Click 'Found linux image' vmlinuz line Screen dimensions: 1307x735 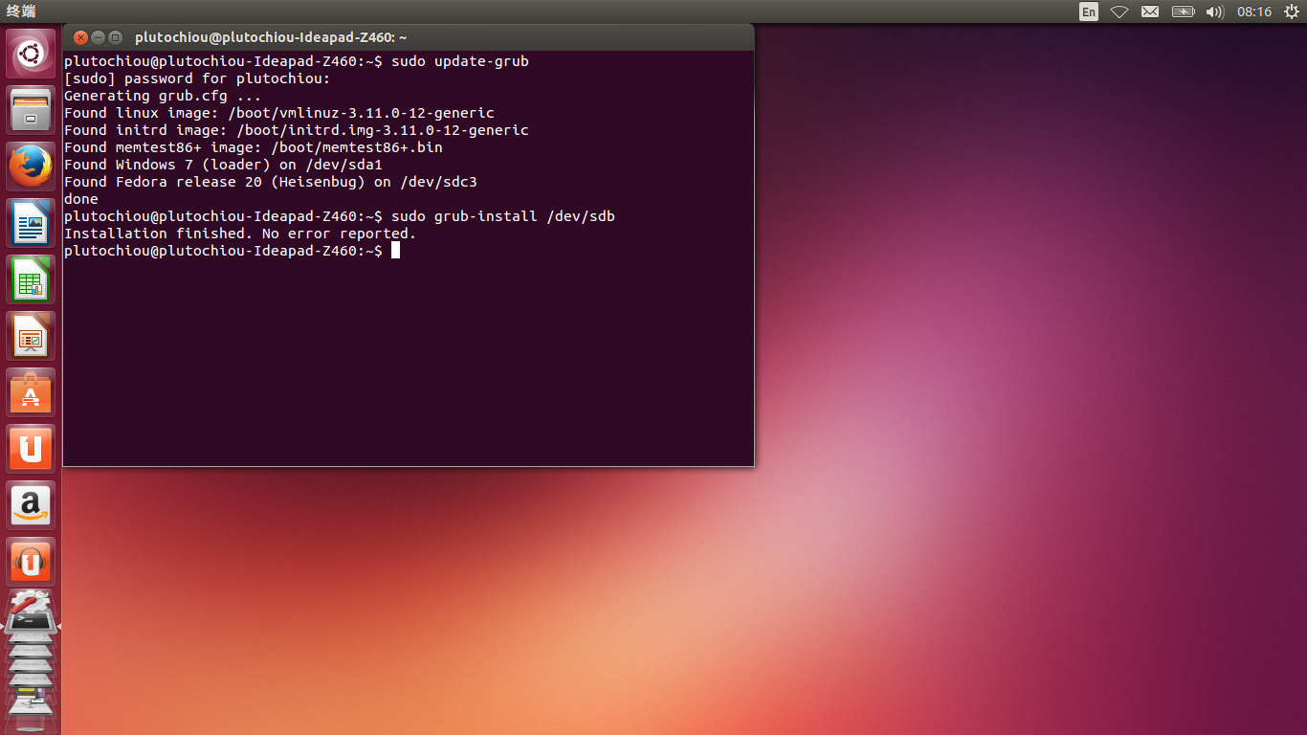point(279,113)
